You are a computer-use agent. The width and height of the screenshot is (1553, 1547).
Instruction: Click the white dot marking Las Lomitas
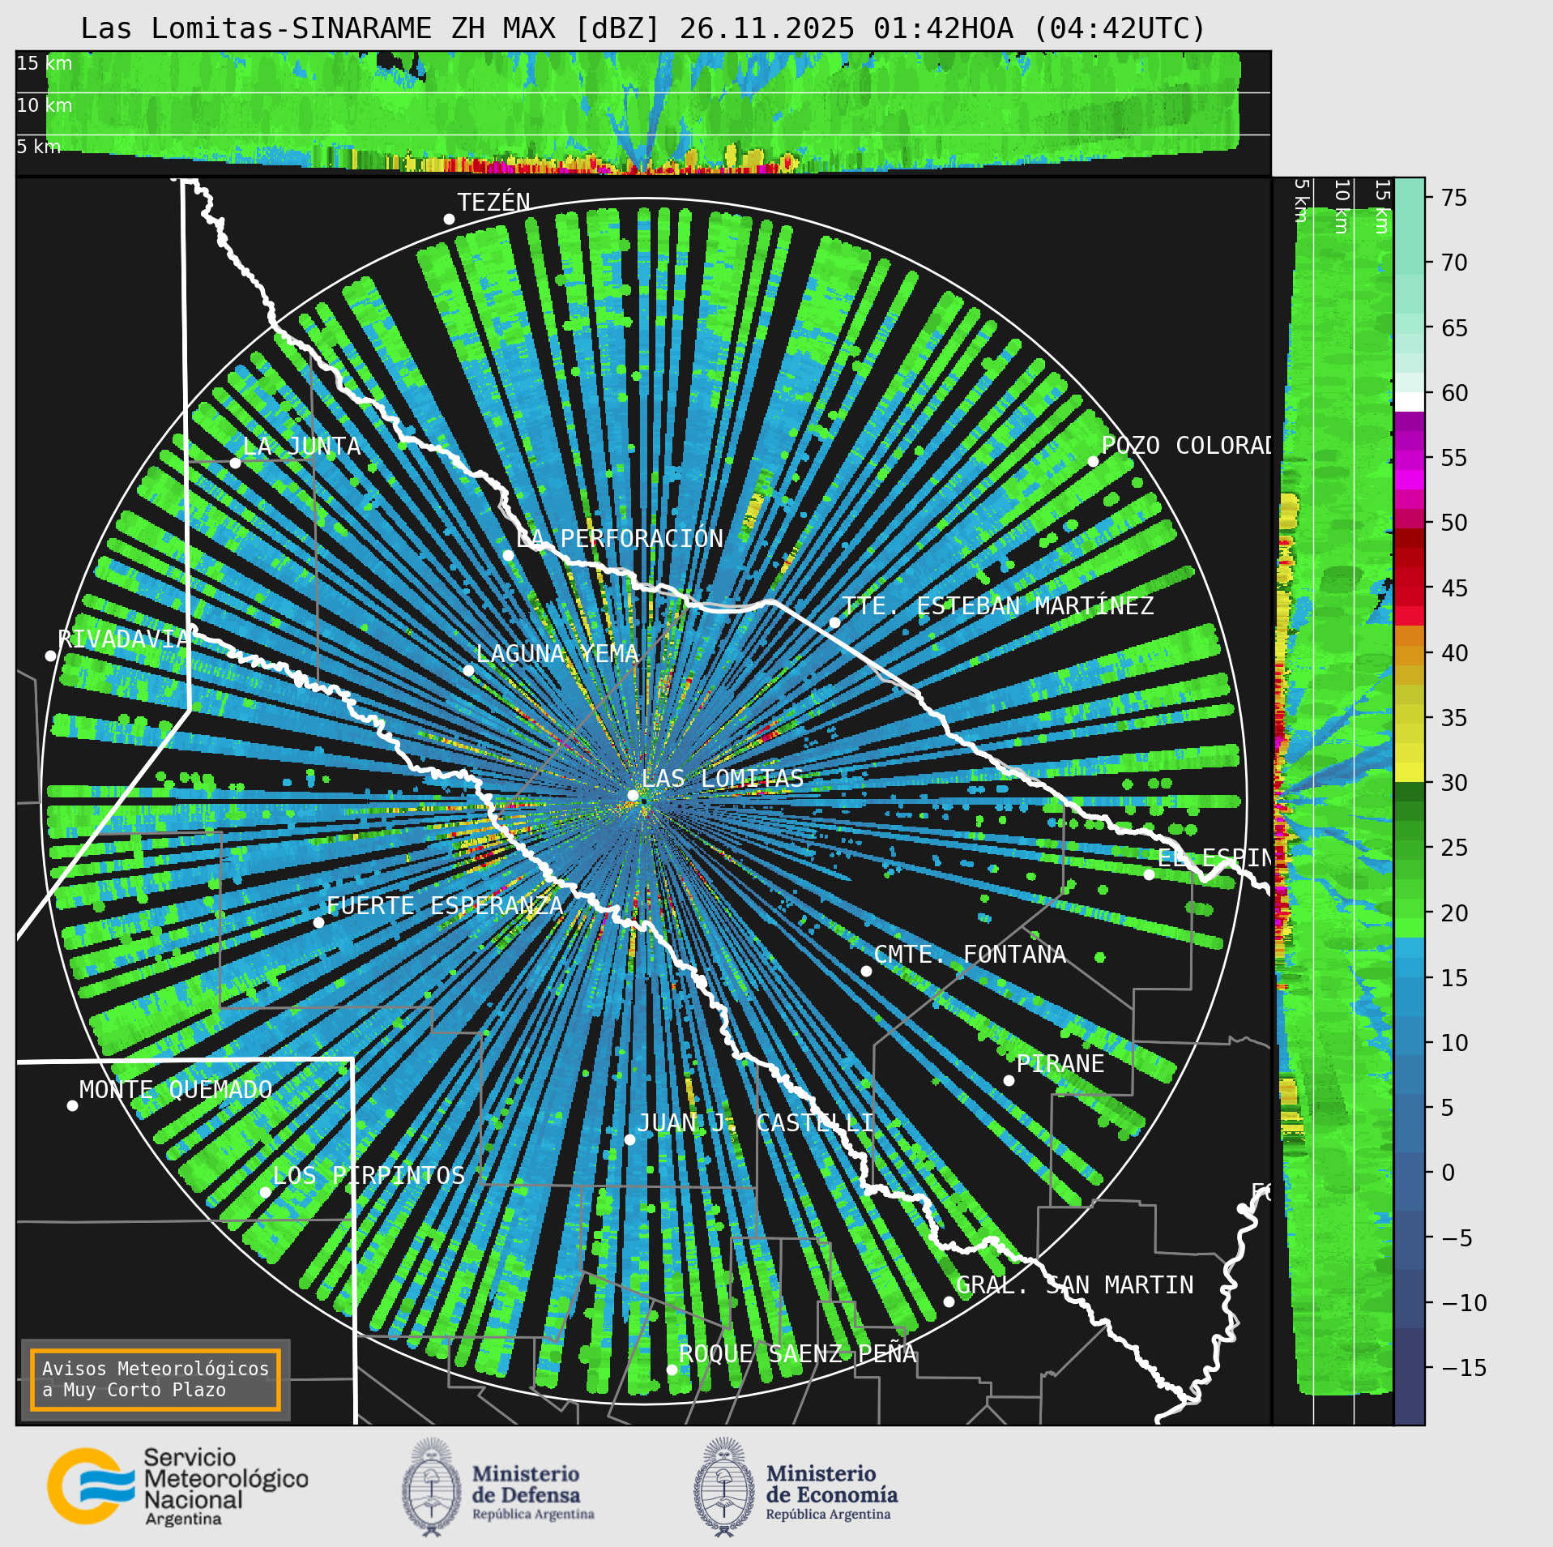(x=633, y=795)
